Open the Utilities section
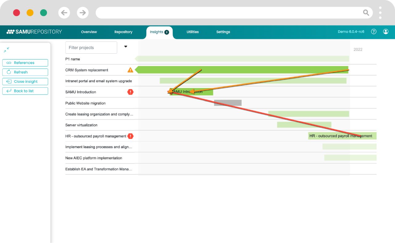This screenshot has width=395, height=243. point(193,32)
